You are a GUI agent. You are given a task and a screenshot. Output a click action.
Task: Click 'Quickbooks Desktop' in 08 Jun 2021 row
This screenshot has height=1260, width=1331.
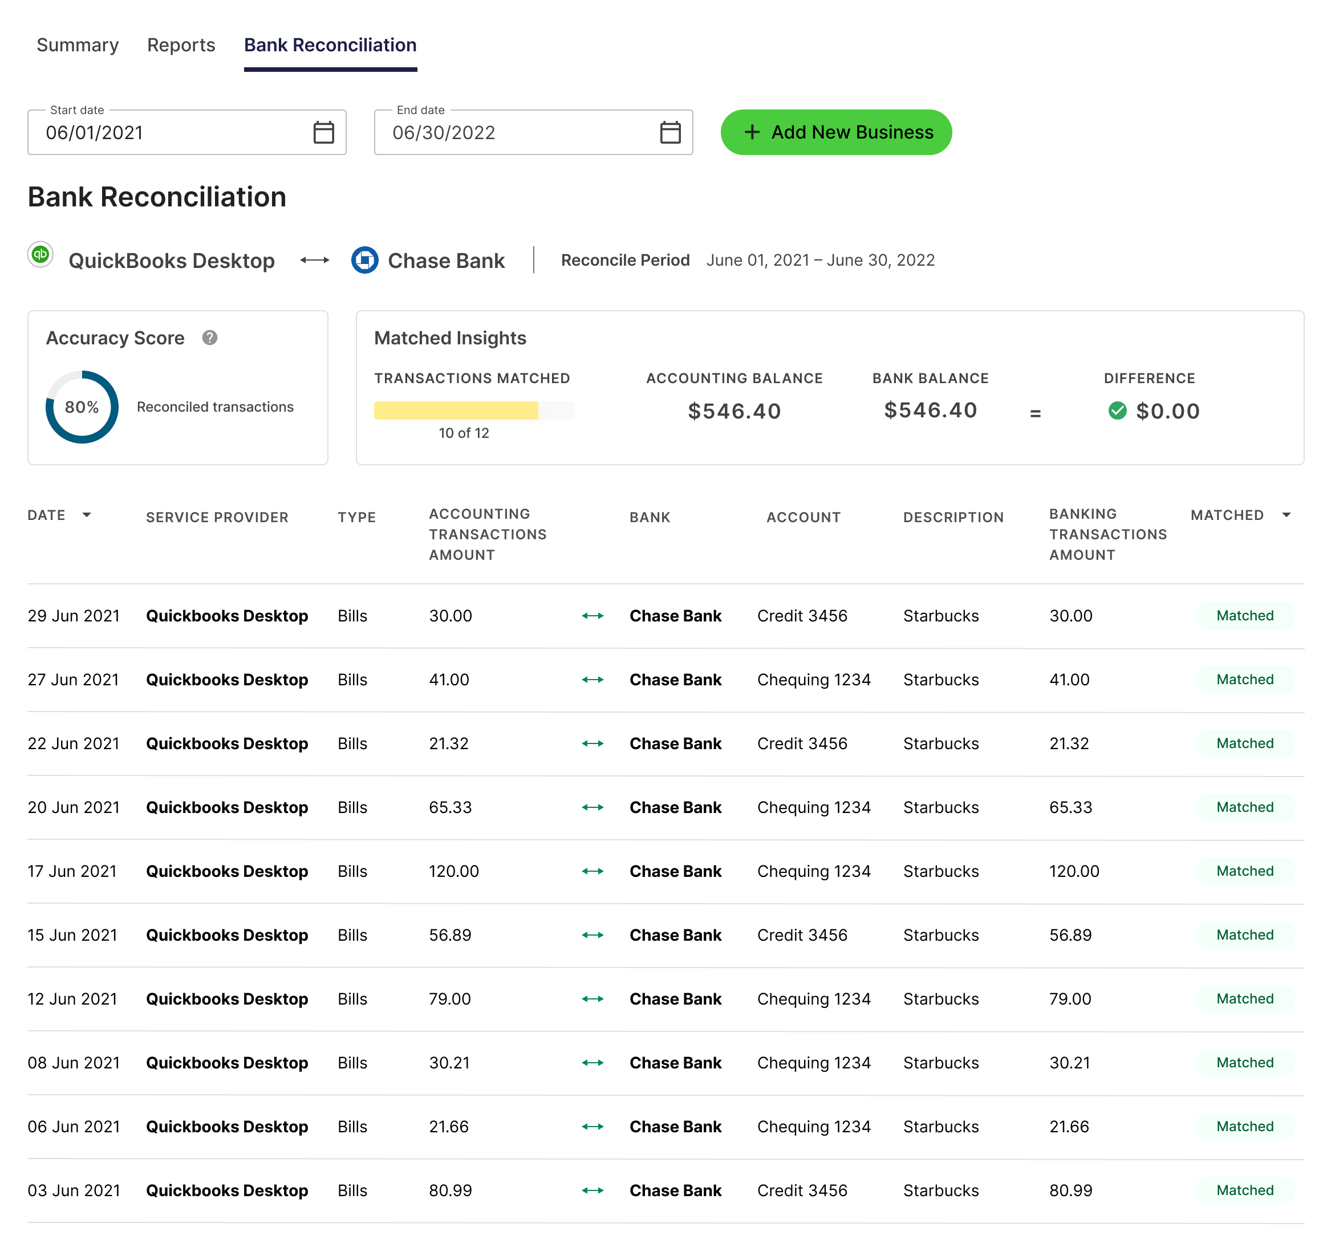[x=227, y=1063]
